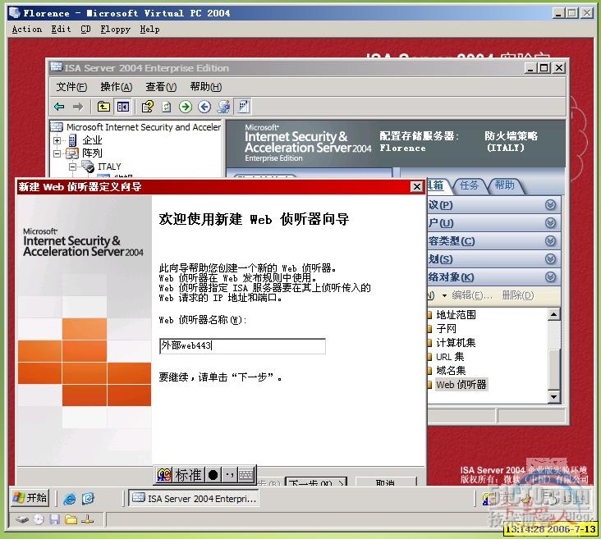The image size is (601, 539).
Task: Toggle the punctuation mode button on IME bar
Action: pyautogui.click(x=230, y=475)
